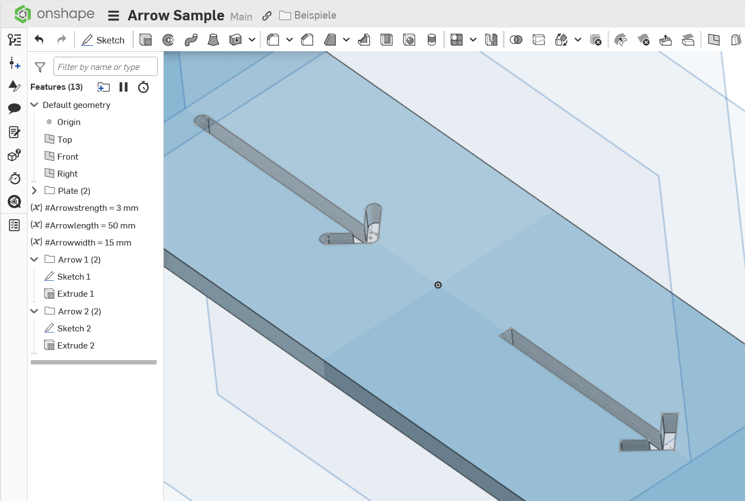The width and height of the screenshot is (745, 501).
Task: Toggle pause regeneration button
Action: click(x=124, y=87)
